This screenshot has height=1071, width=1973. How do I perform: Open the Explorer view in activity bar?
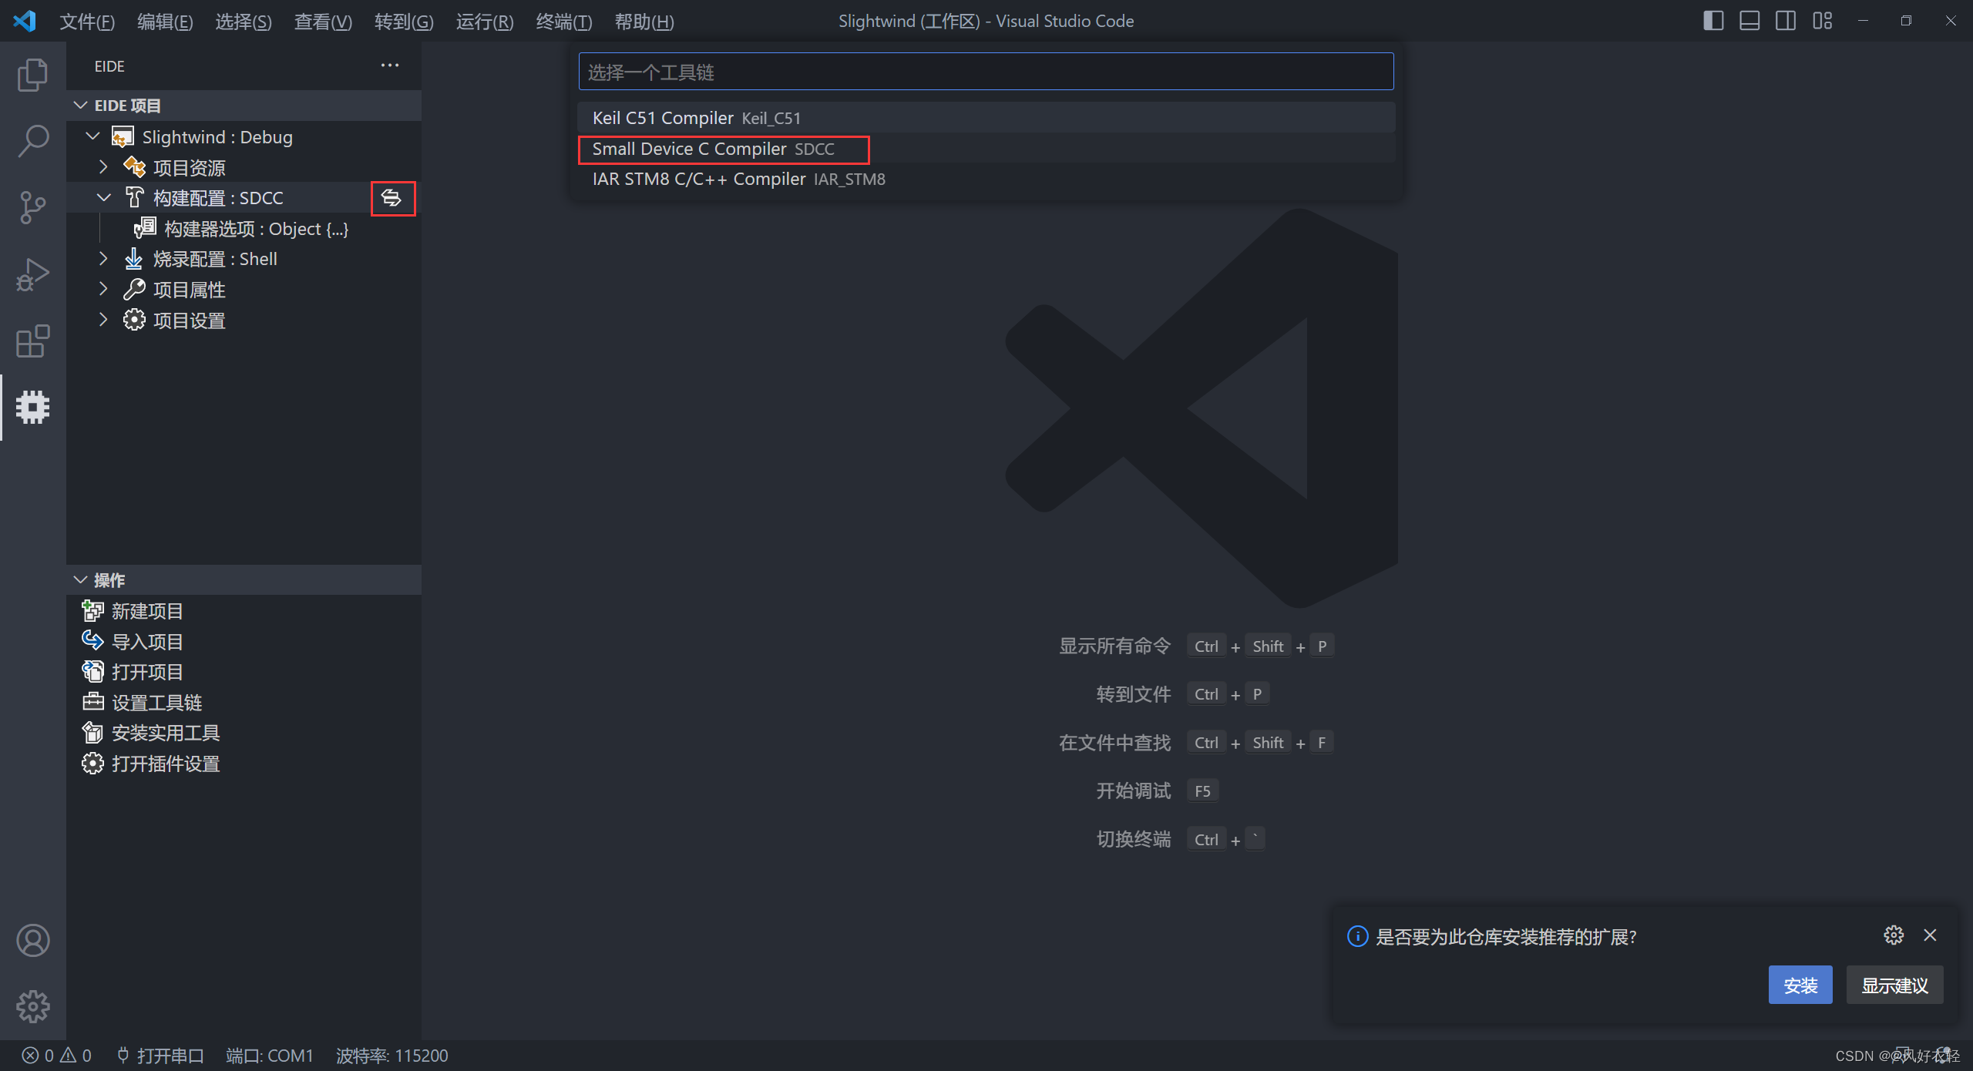pos(32,75)
